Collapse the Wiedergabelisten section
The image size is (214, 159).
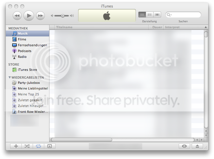coord(10,77)
